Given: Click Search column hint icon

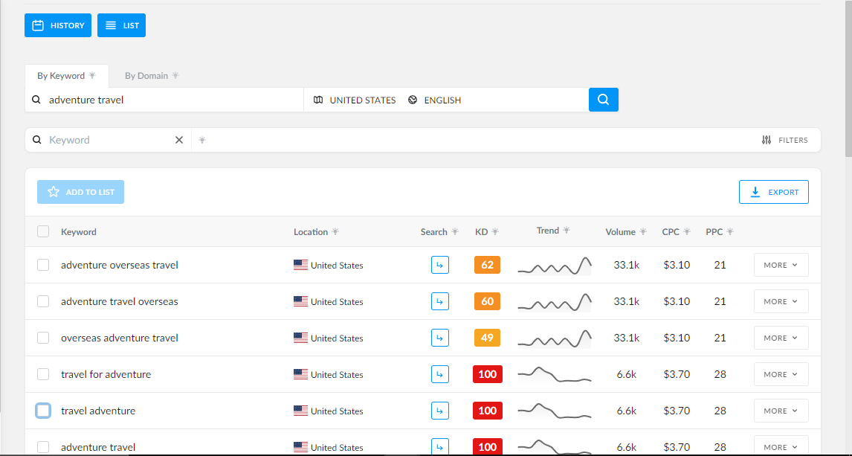Looking at the screenshot, I should (x=455, y=231).
